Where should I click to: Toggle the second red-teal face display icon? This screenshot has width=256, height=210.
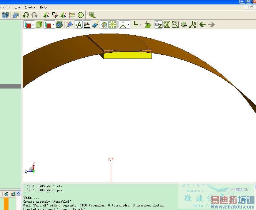[48, 25]
